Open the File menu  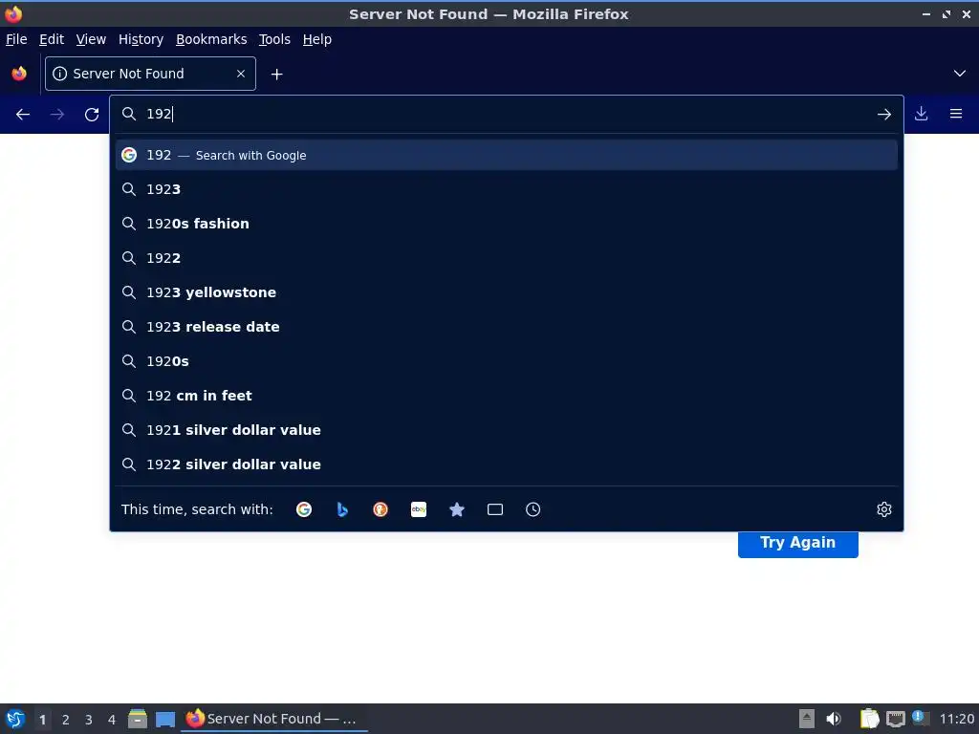[16, 39]
